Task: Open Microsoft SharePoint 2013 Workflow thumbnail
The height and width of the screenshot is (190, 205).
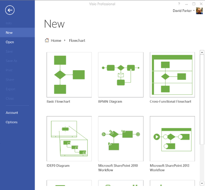Action: 172,138
